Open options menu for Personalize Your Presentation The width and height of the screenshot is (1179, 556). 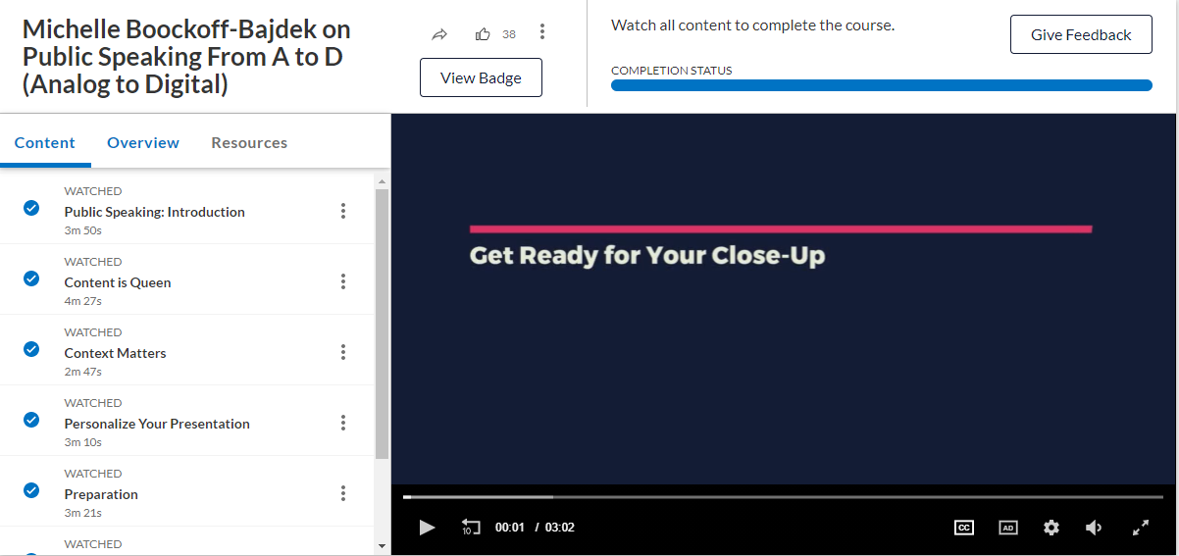[x=343, y=423]
